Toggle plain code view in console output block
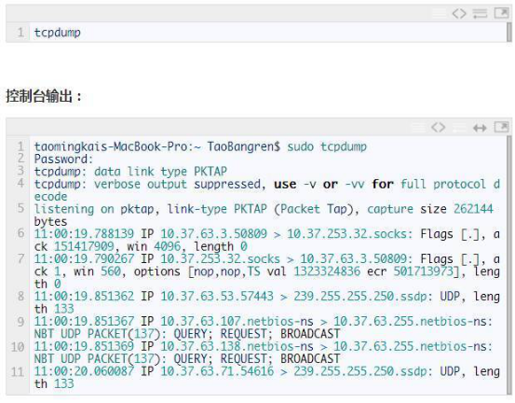Image resolution: width=515 pixels, height=403 pixels. 438,127
